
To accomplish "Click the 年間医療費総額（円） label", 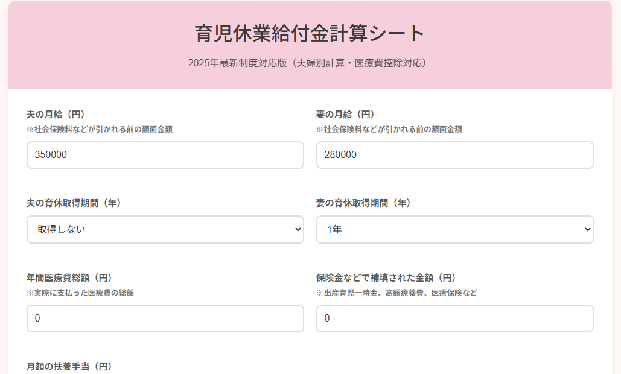I will click(x=69, y=277).
